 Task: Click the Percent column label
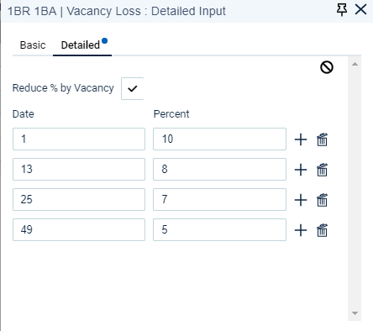(x=171, y=114)
